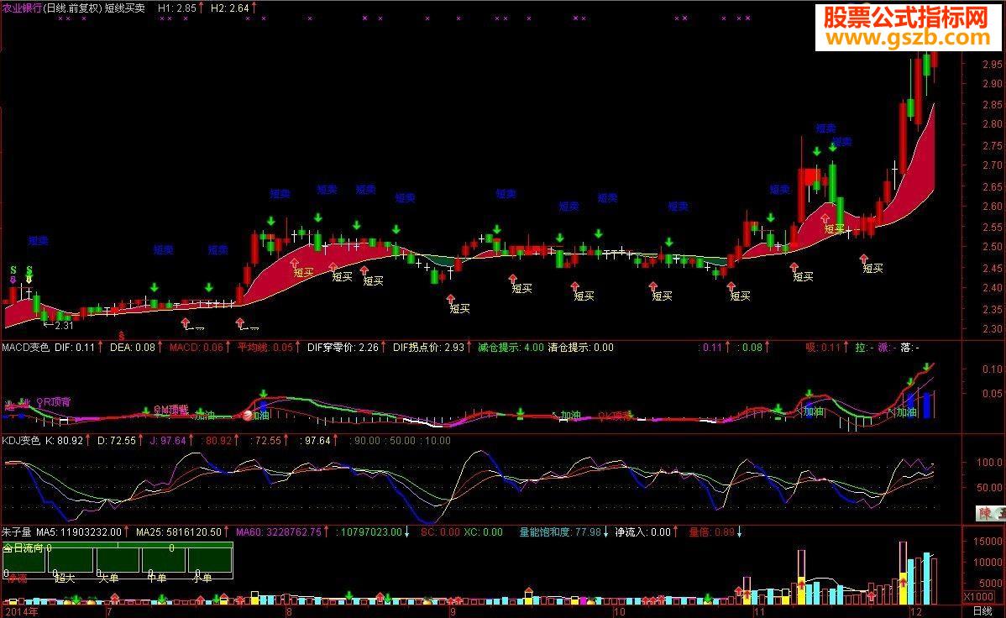
Task: Click the 平均线: 0.05 reading
Action: [x=265, y=347]
